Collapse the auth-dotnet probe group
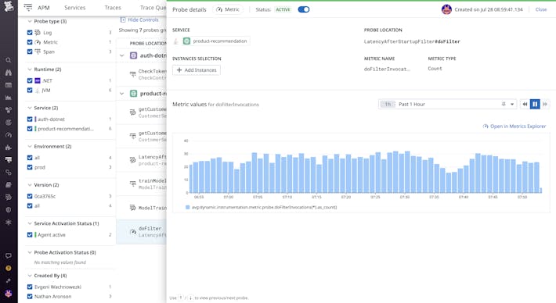 (x=122, y=55)
